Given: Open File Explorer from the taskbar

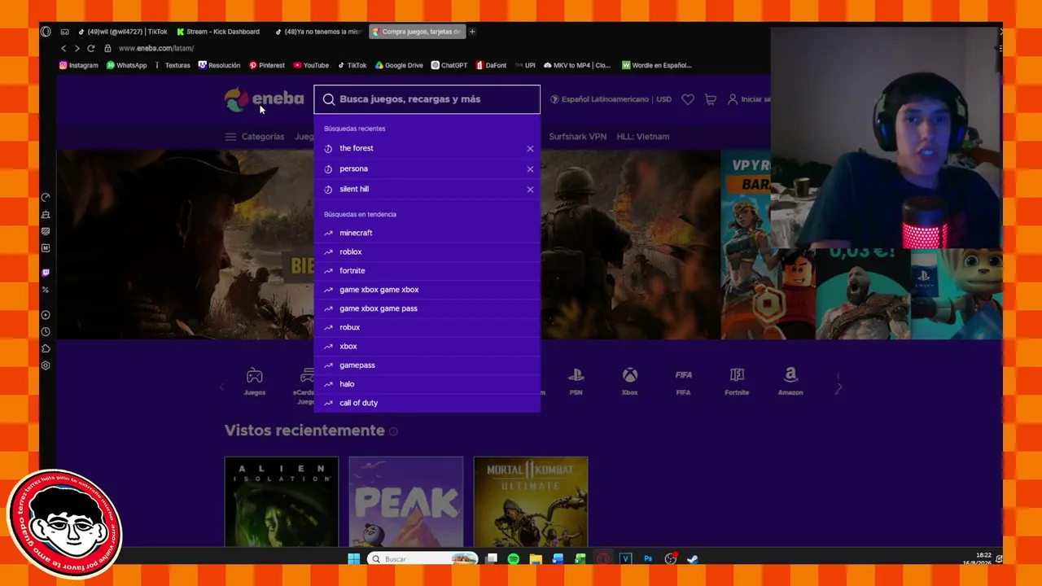Looking at the screenshot, I should coord(536,559).
